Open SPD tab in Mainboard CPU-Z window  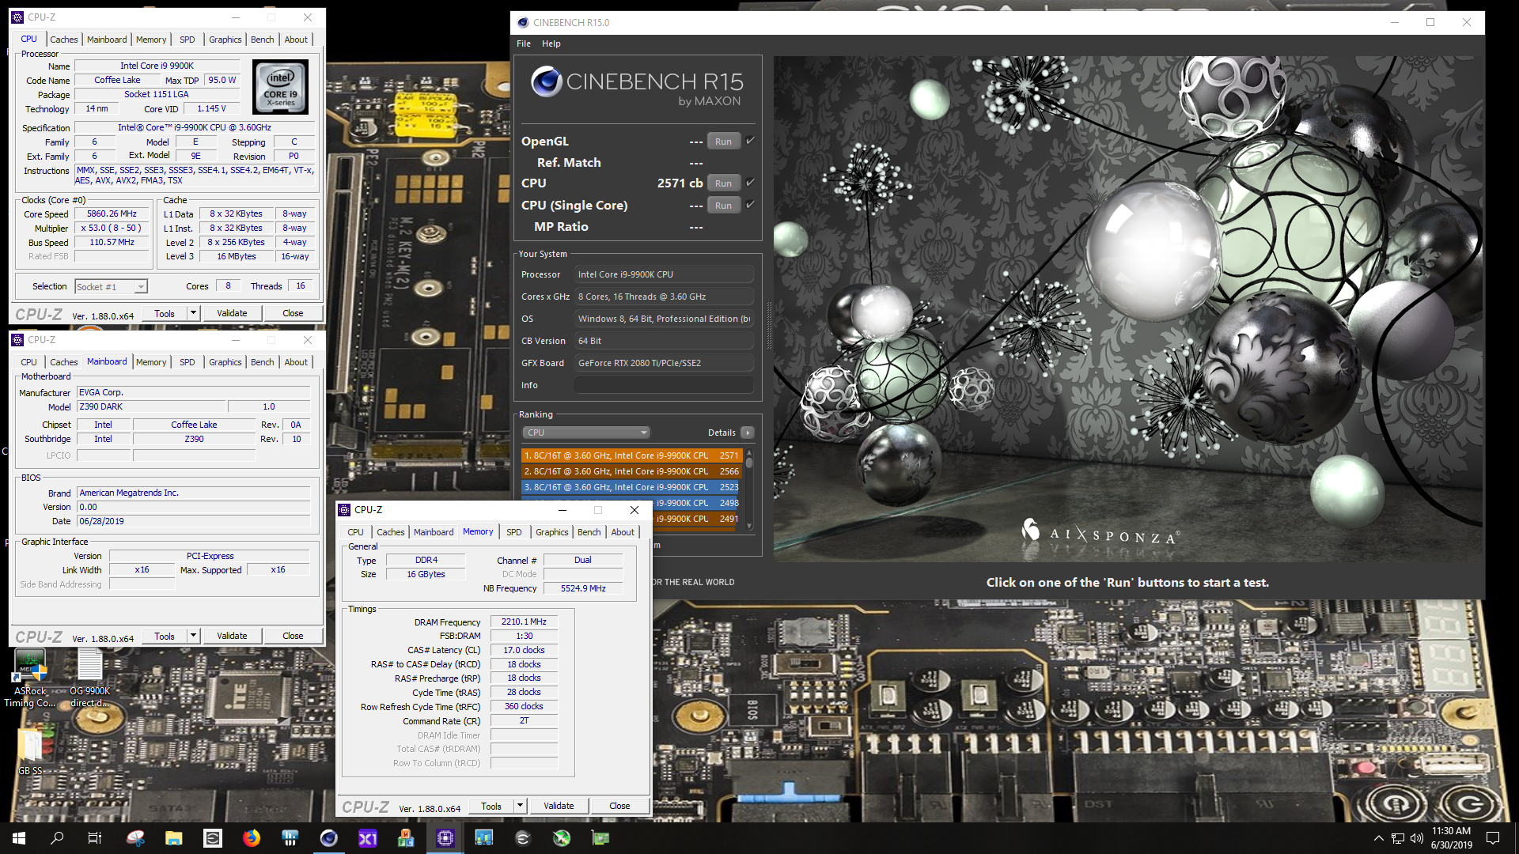pos(188,362)
